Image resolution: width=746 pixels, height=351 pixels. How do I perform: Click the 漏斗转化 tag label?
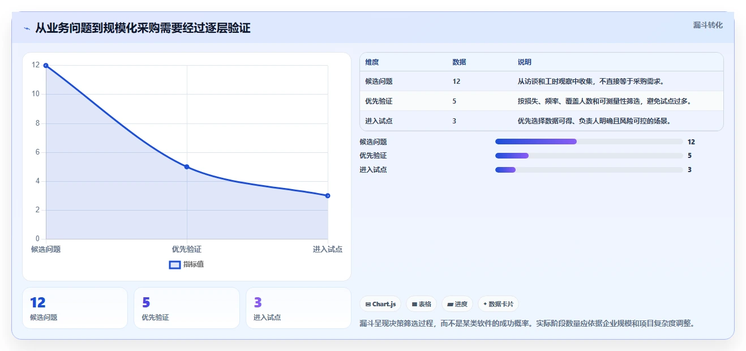708,25
